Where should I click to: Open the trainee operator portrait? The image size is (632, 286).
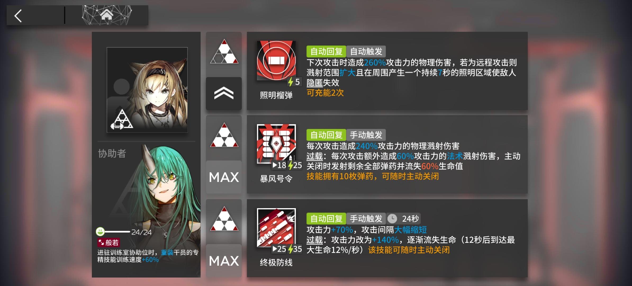(147, 90)
